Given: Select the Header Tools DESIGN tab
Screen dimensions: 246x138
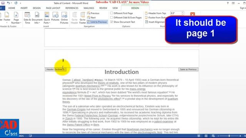Looking at the screenshot, I should pyautogui.click(x=135, y=8).
